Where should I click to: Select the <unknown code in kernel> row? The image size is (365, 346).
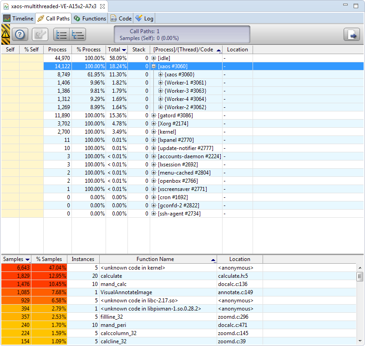point(178,268)
